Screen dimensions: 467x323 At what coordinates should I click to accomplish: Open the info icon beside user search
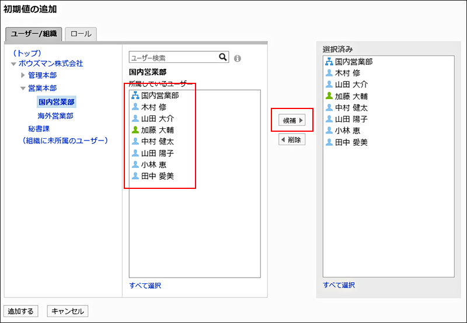coord(238,58)
